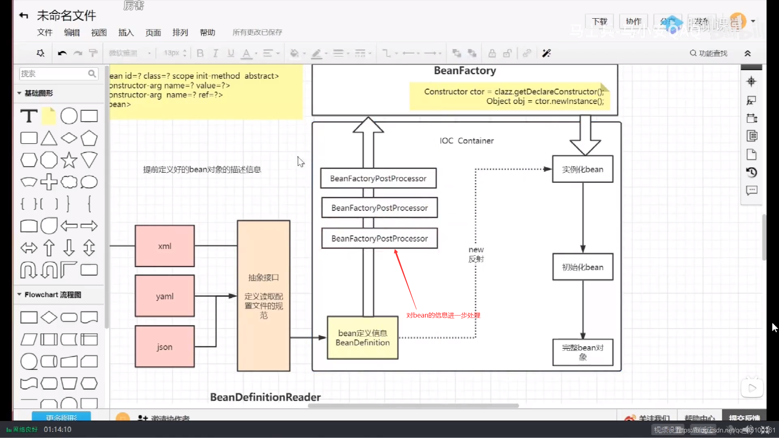Open the 插入 menu

(x=126, y=32)
